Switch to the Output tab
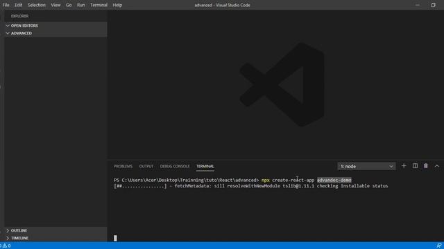444x249 pixels. pyautogui.click(x=146, y=166)
